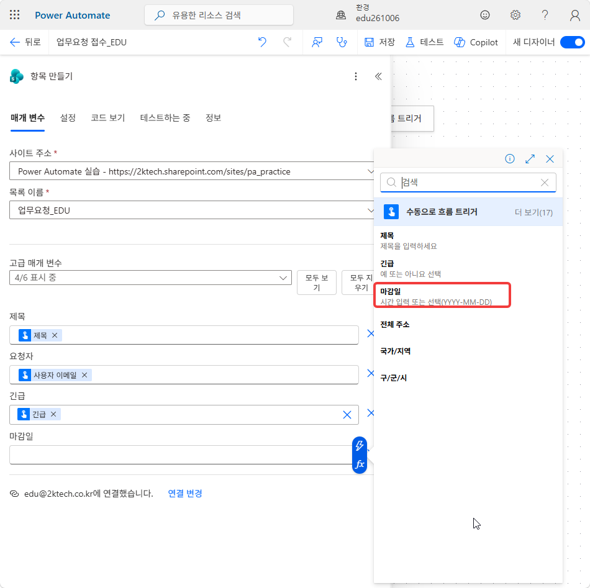Click the environment globe icon
Viewport: 590px width, 588px height.
[341, 15]
